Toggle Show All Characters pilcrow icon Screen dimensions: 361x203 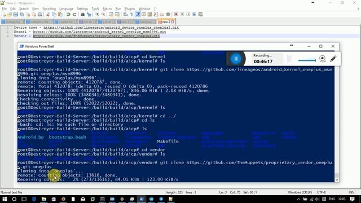click(x=131, y=14)
